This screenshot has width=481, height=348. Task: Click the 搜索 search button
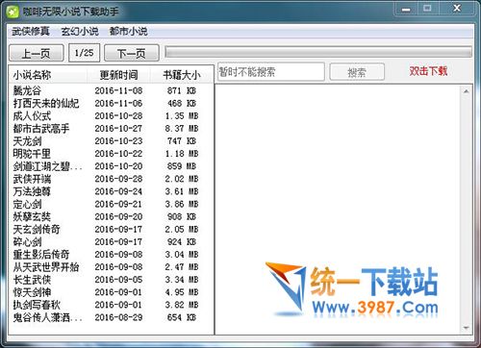pos(357,72)
